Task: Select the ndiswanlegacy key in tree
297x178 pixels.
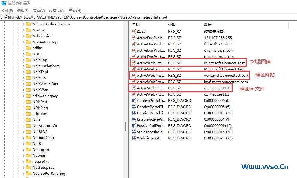Action: click(45, 96)
